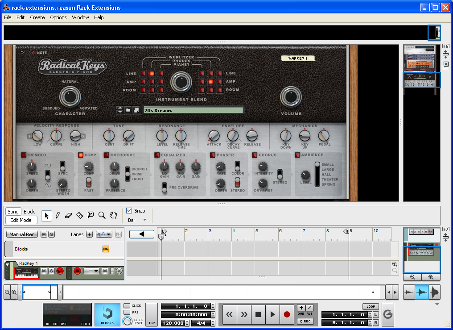Select the Magnify tool
Screen dimensions: 453x330
[102, 215]
